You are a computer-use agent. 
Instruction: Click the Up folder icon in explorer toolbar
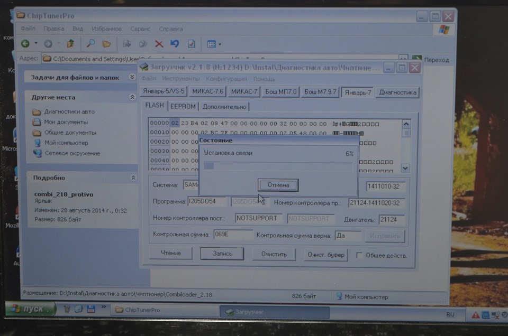pos(70,43)
